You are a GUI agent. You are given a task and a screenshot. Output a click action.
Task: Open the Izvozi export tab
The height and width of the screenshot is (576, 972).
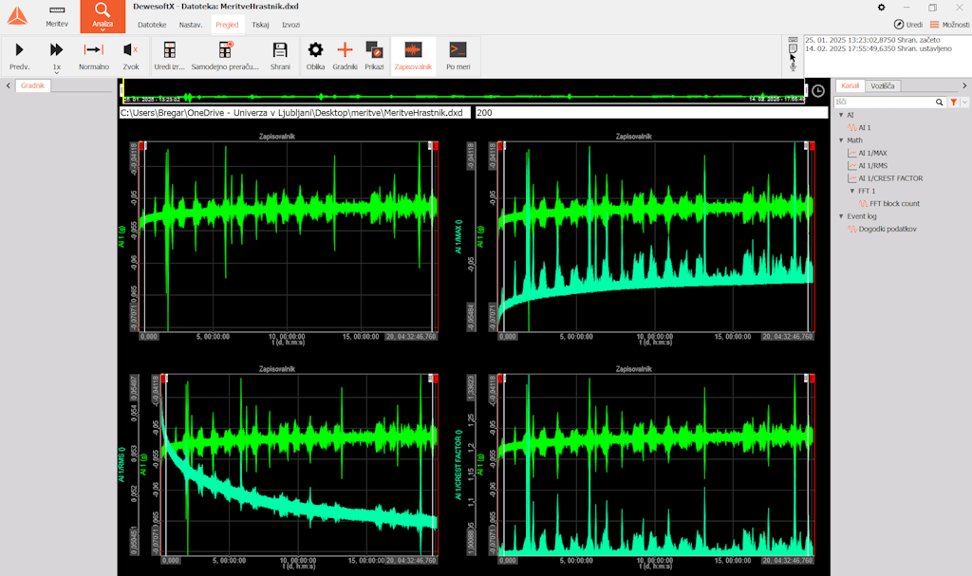pos(290,25)
